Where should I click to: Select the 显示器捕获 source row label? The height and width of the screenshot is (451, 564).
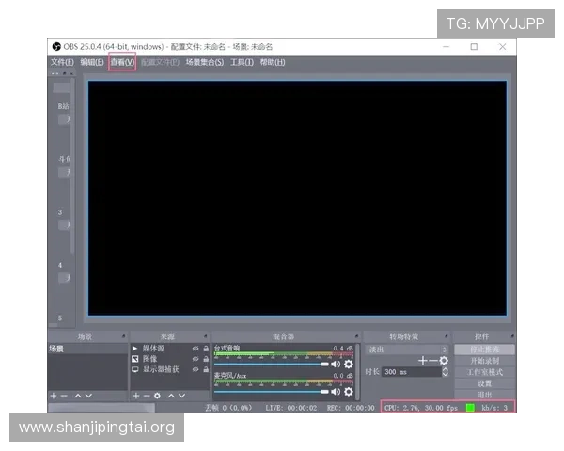click(x=161, y=369)
